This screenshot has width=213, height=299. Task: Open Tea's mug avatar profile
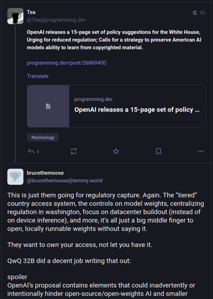pos(15,16)
